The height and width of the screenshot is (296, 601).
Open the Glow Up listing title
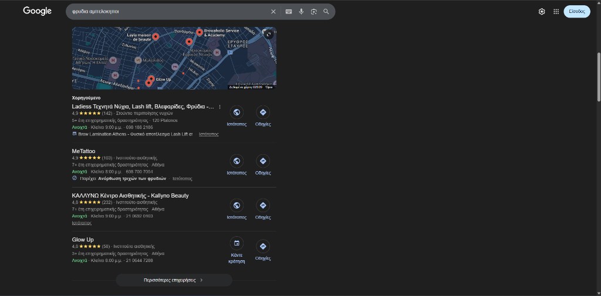[83, 240]
